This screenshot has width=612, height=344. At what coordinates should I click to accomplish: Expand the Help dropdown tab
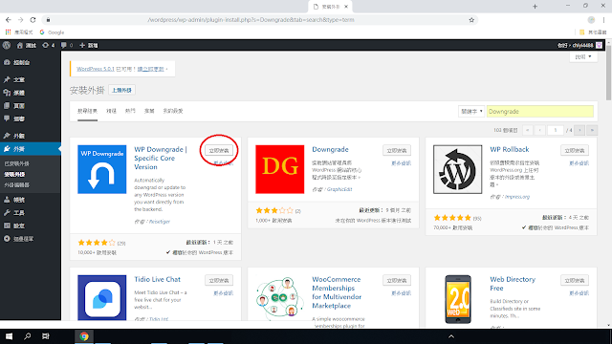pos(583,57)
